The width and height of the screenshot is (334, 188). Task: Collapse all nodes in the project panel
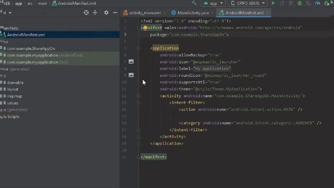click(x=95, y=13)
